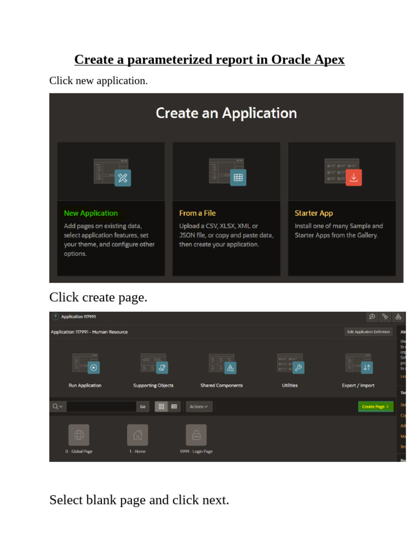Click the up arrow beside Application 117991
The width and height of the screenshot is (419, 559).
tap(55, 317)
